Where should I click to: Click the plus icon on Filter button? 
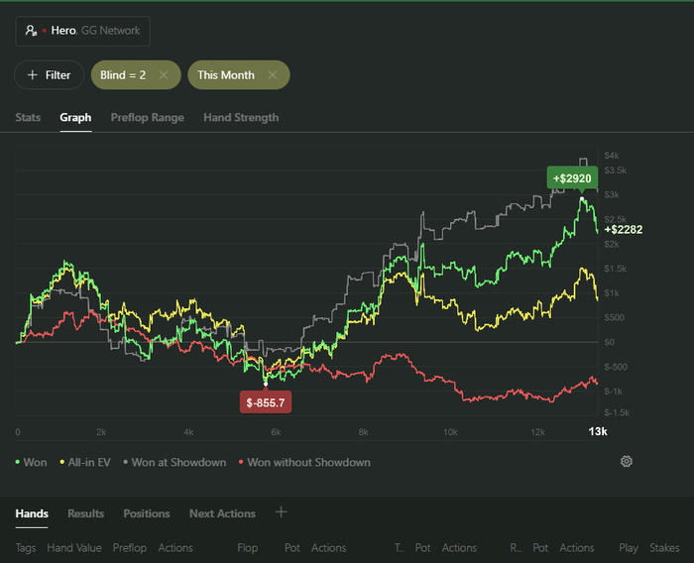point(33,75)
